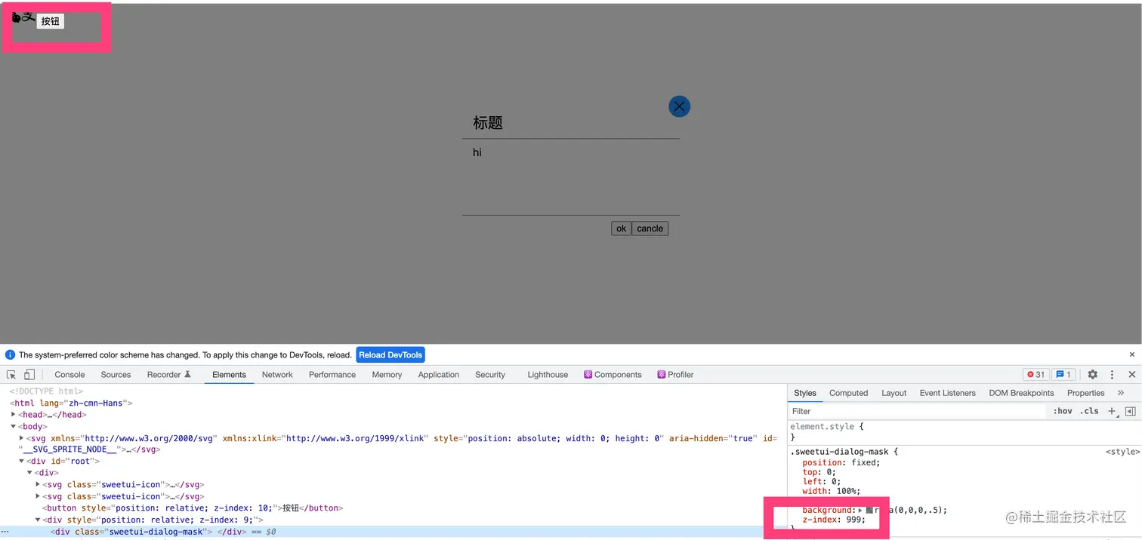The image size is (1142, 540).
Task: Close dialog with blue round X icon
Action: (679, 106)
